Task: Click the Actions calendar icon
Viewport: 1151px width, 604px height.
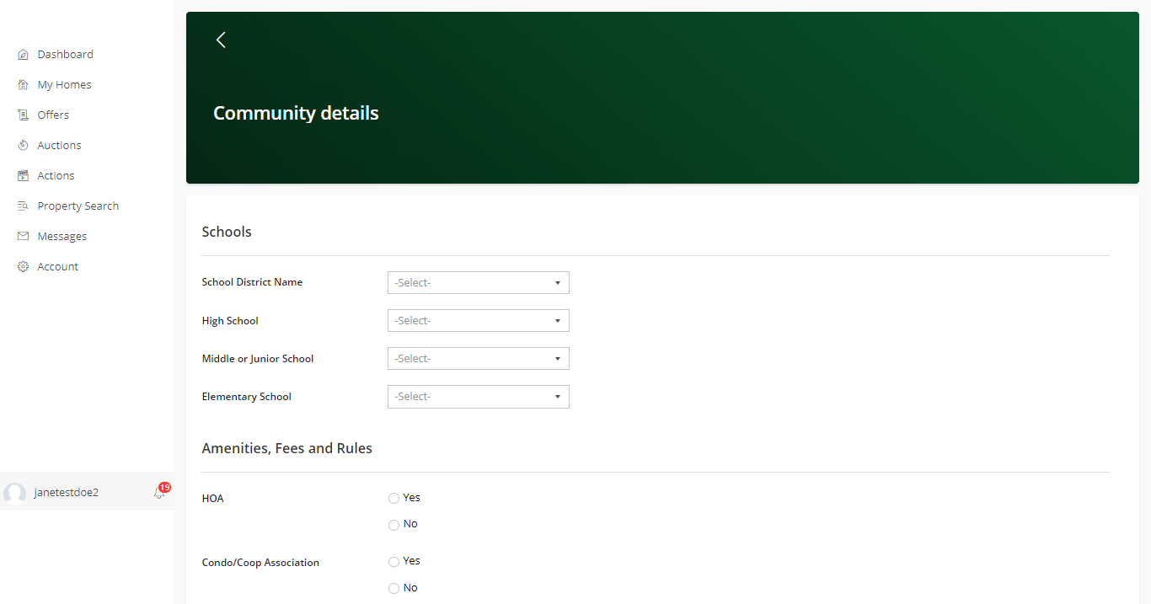Action: (x=23, y=176)
